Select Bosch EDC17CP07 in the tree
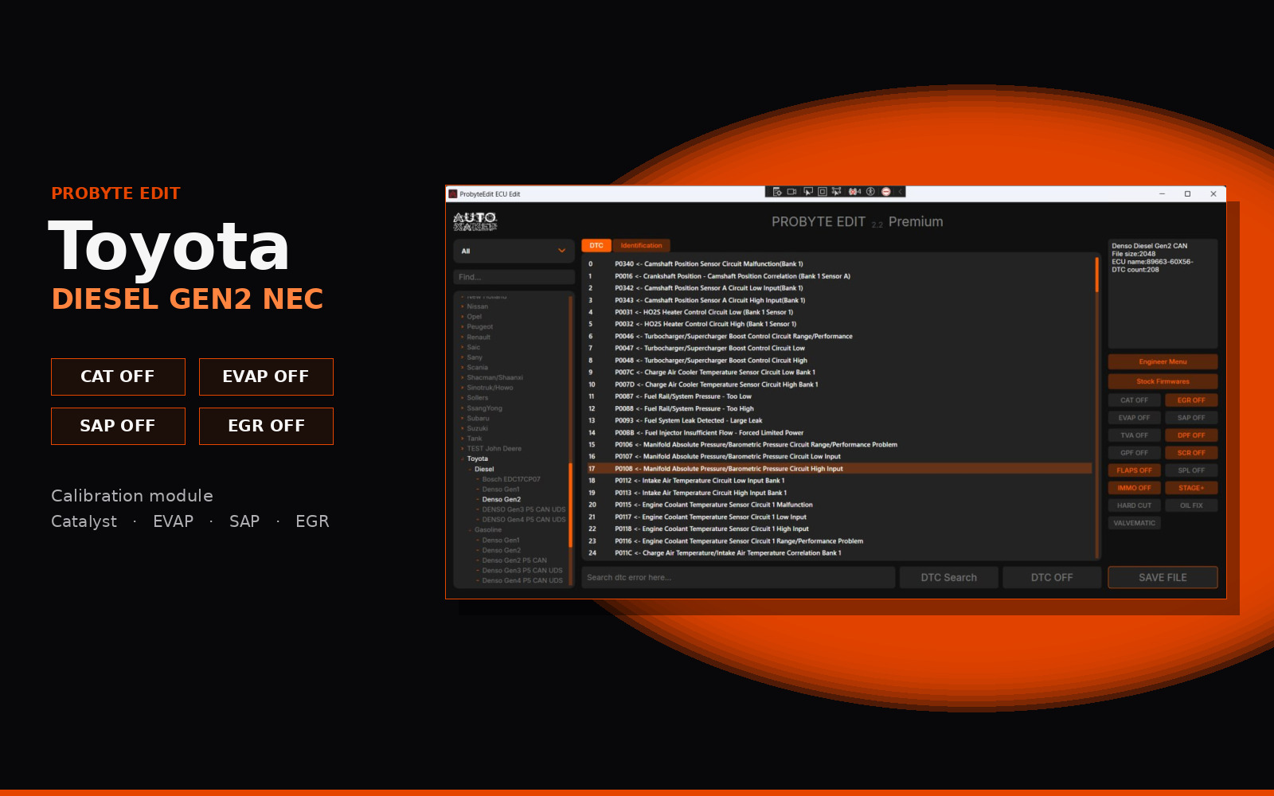Viewport: 1274px width, 796px height. coord(511,480)
